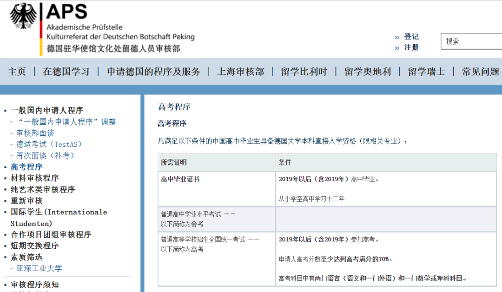Select 国际学生 (Internationale Studenten) sidebar item

59,218
